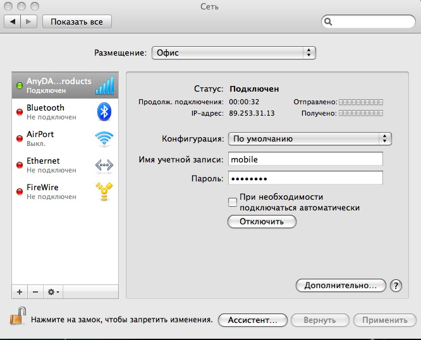The width and height of the screenshot is (421, 340).
Task: Add a new service with plus button
Action: tap(20, 292)
